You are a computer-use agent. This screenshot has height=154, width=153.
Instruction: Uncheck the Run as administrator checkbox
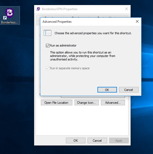click(x=48, y=45)
